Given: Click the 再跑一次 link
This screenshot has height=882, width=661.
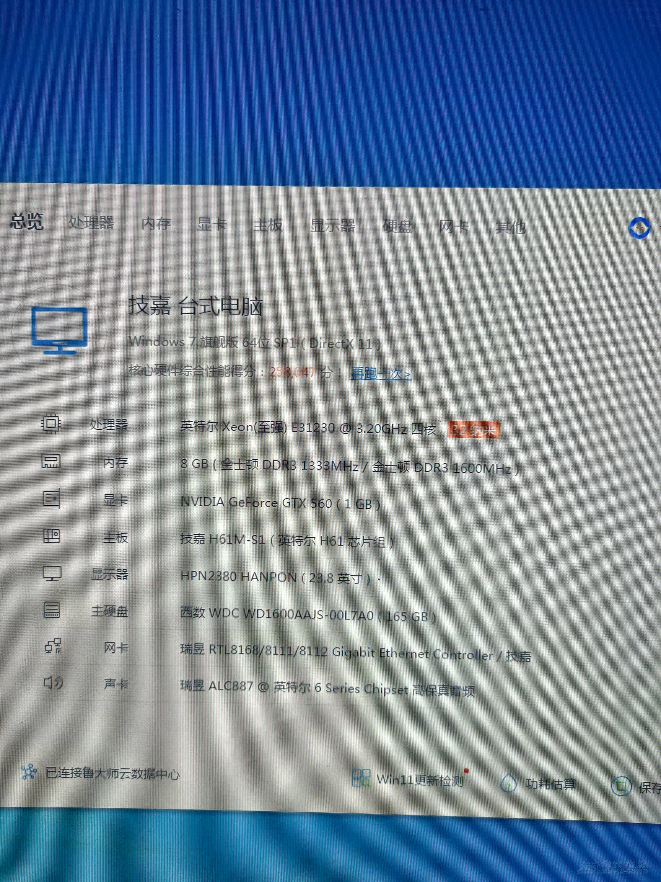Looking at the screenshot, I should pos(381,374).
